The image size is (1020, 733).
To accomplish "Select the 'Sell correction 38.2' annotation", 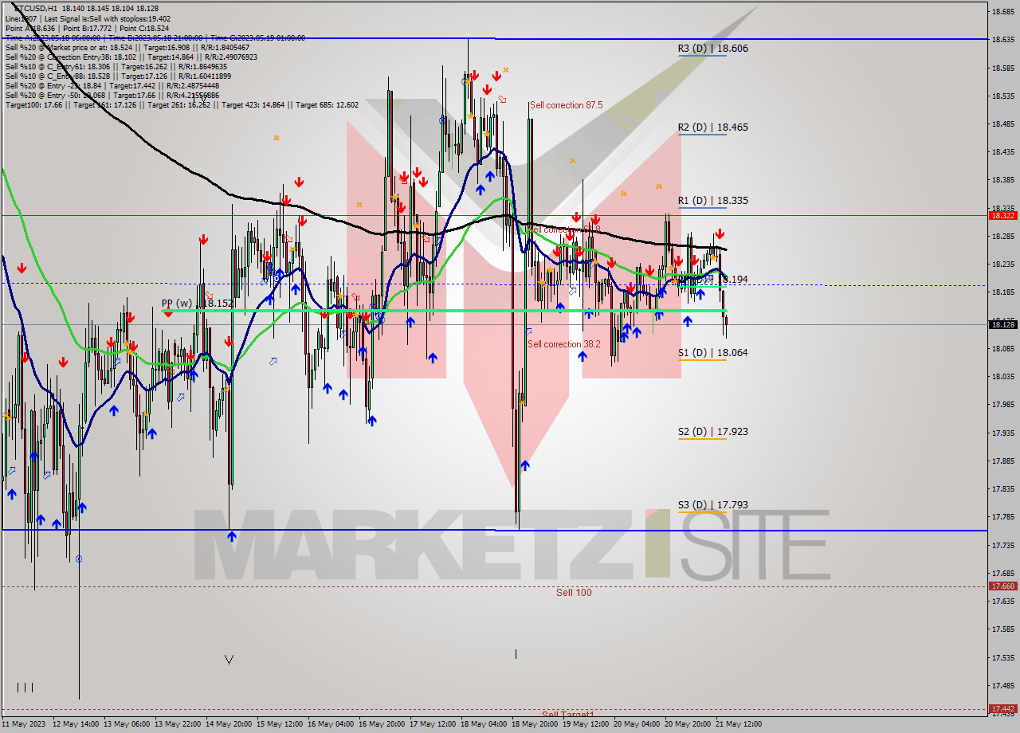I will tap(564, 344).
